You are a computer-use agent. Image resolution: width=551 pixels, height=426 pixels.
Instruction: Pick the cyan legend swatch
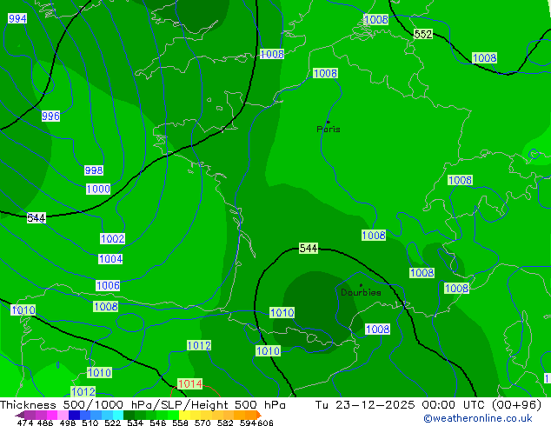coord(118,415)
